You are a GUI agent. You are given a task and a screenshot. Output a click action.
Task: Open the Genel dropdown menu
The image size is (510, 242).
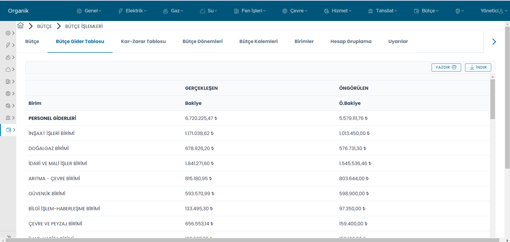coord(89,11)
